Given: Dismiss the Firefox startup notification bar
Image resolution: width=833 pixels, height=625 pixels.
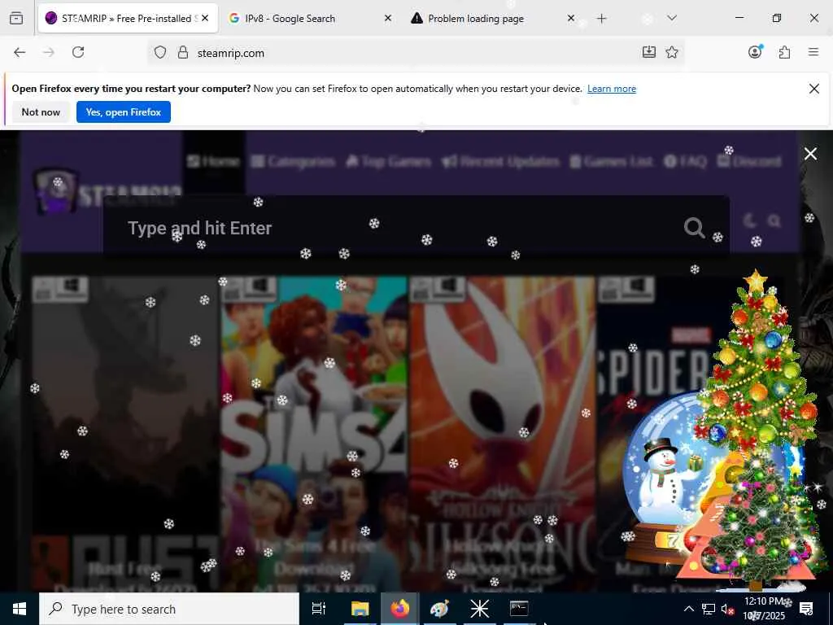Looking at the screenshot, I should (x=813, y=89).
